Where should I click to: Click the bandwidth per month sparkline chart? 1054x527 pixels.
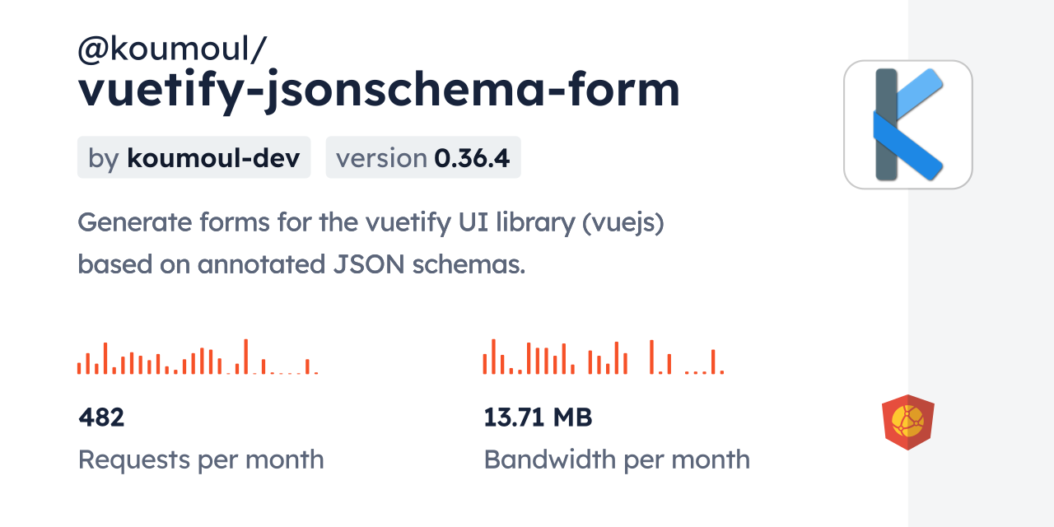pos(603,357)
